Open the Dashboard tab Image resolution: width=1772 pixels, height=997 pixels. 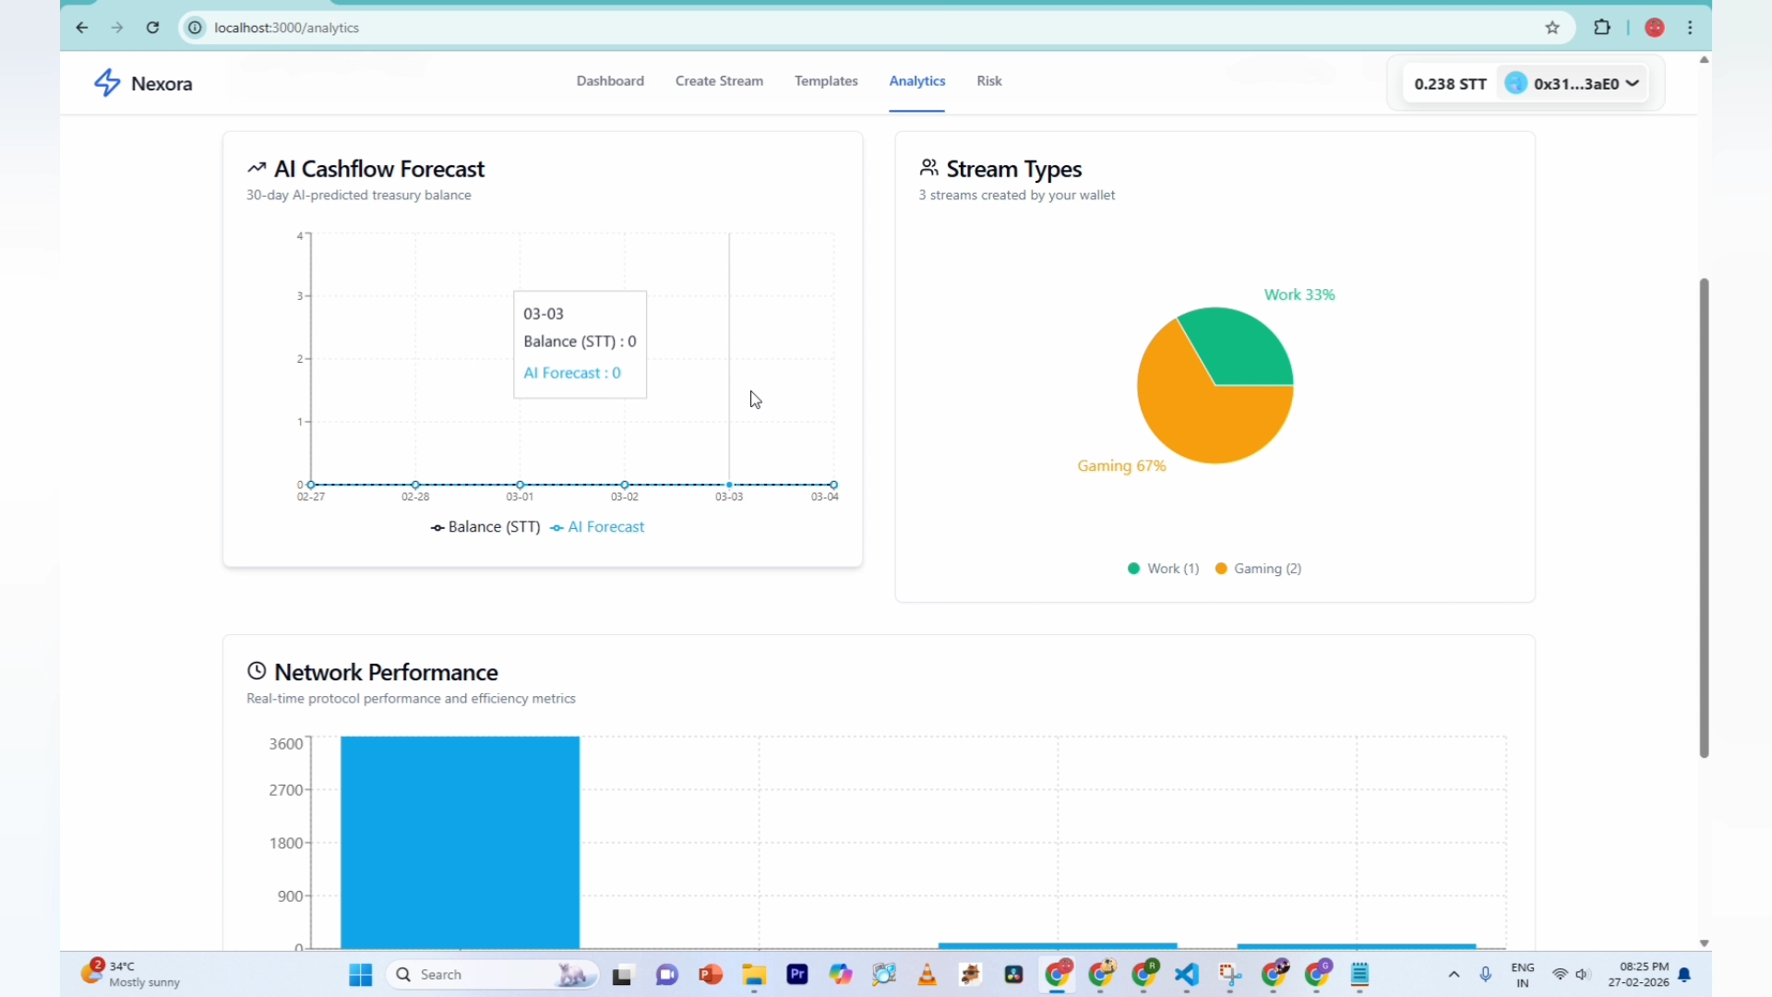pyautogui.click(x=610, y=81)
